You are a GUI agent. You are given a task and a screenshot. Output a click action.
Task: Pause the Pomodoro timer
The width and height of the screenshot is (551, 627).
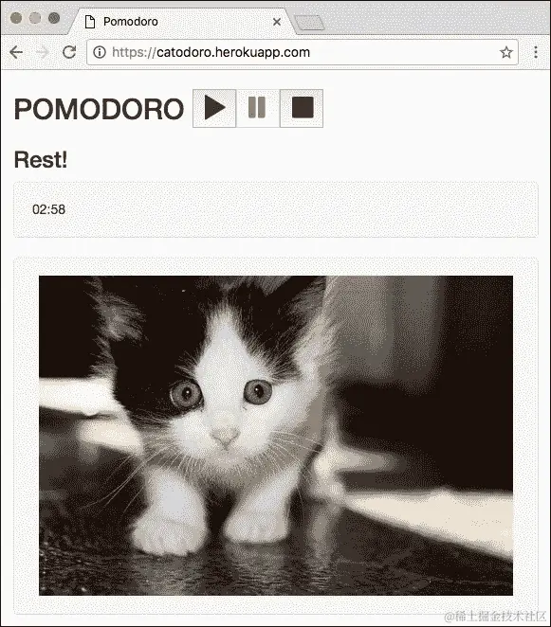click(257, 108)
